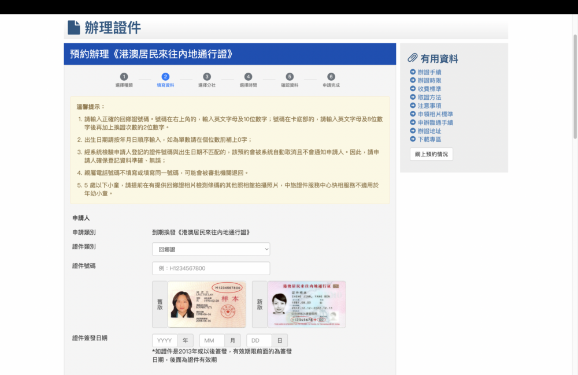578x375 pixels.
Task: Select step 6 申請完成 label
Action: click(331, 84)
